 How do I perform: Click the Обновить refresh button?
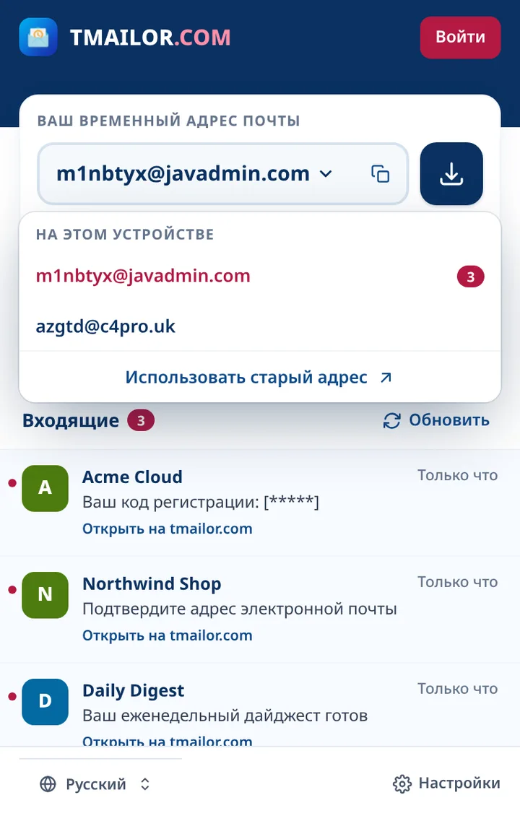[x=436, y=420]
